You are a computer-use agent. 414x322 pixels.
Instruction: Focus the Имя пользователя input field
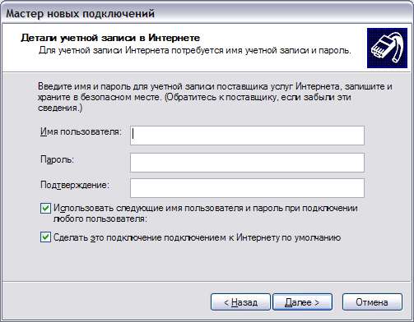tap(247, 136)
